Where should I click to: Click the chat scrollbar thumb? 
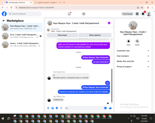pyautogui.click(x=112, y=85)
